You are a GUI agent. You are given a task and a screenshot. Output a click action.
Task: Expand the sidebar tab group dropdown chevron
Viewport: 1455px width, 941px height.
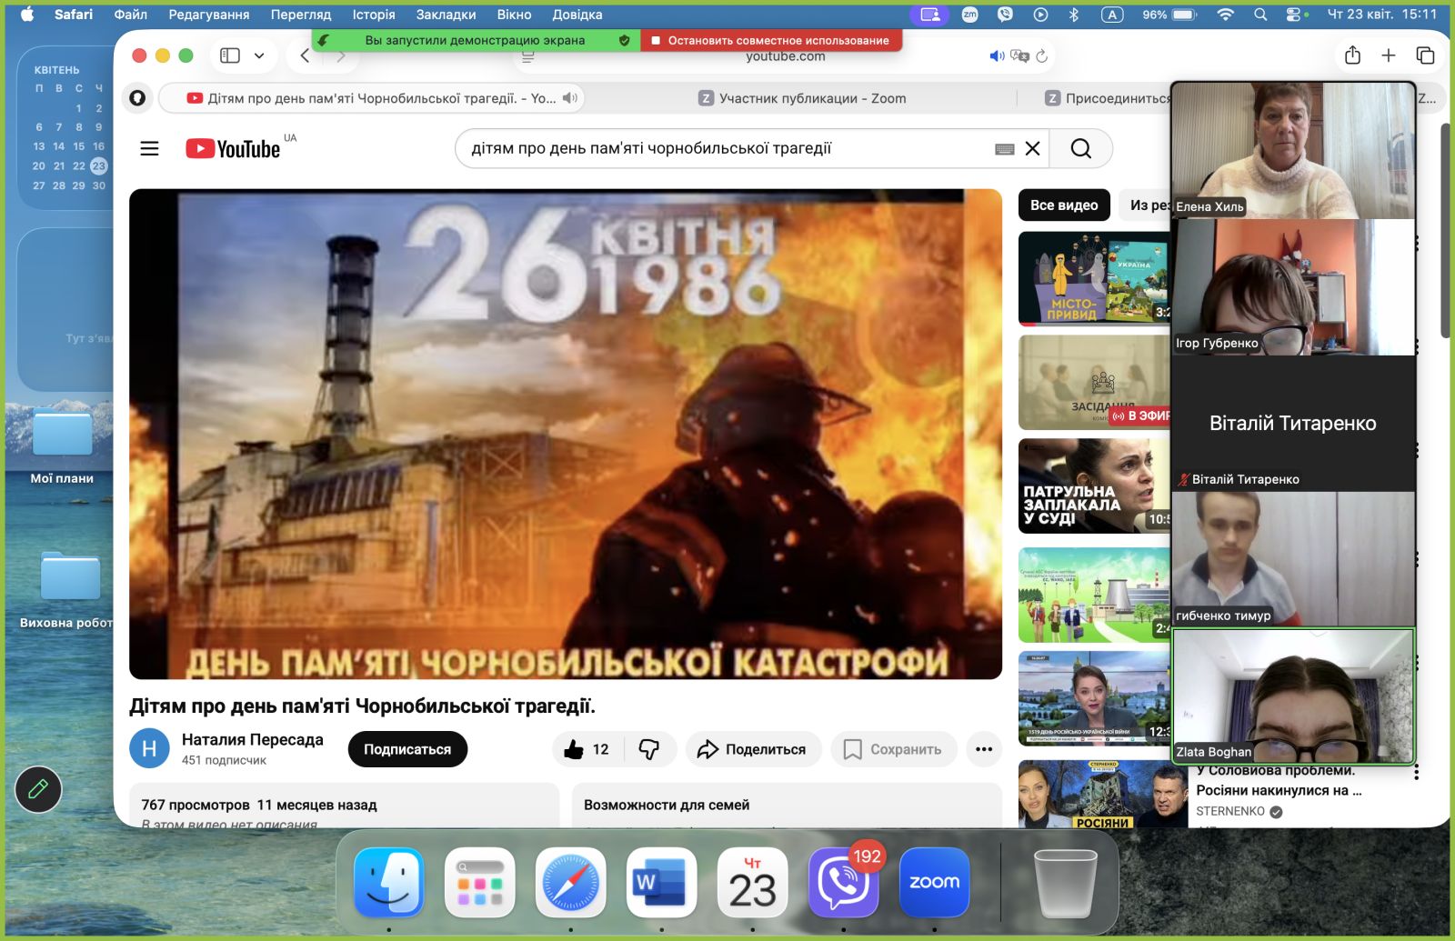point(259,55)
